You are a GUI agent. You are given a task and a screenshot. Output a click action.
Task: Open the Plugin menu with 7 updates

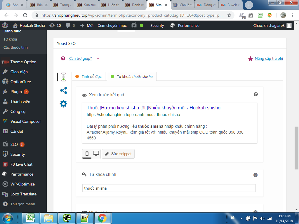click(23, 92)
